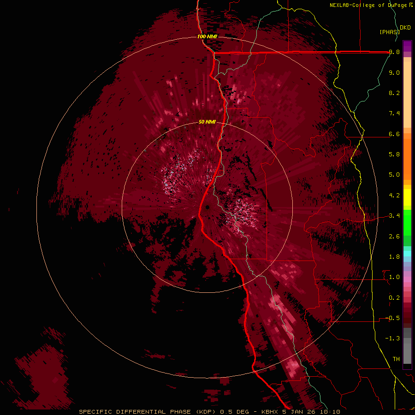Image resolution: width=415 pixels, height=415 pixels.
Task: Click the 5.8 scale value
Action: coord(394,154)
